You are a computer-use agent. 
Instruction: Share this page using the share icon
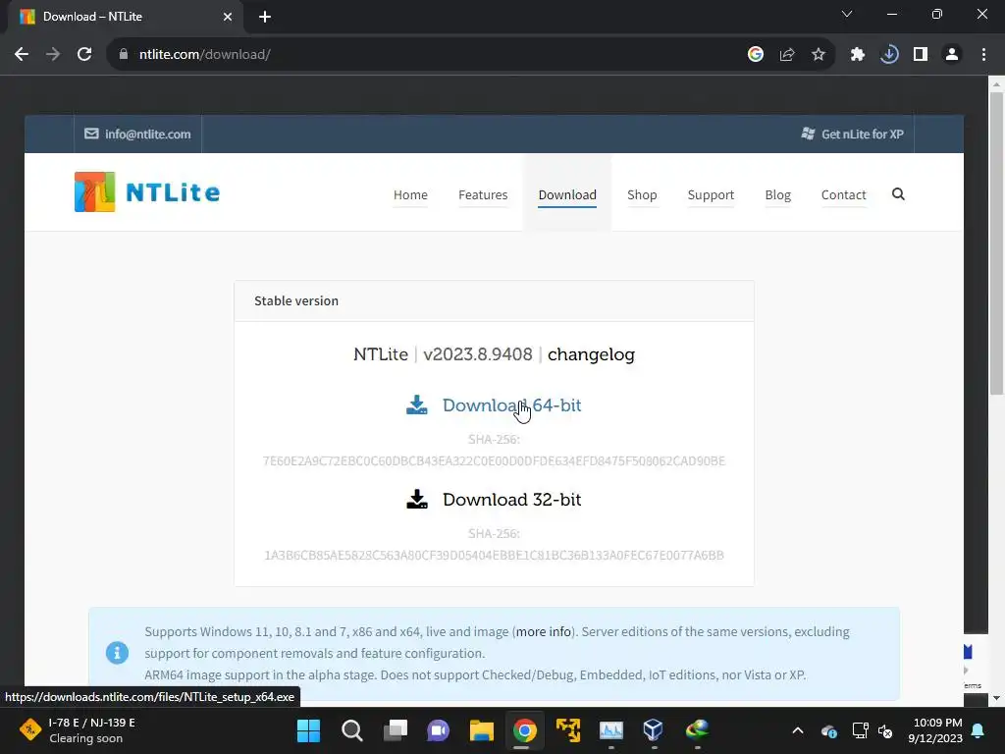786,55
